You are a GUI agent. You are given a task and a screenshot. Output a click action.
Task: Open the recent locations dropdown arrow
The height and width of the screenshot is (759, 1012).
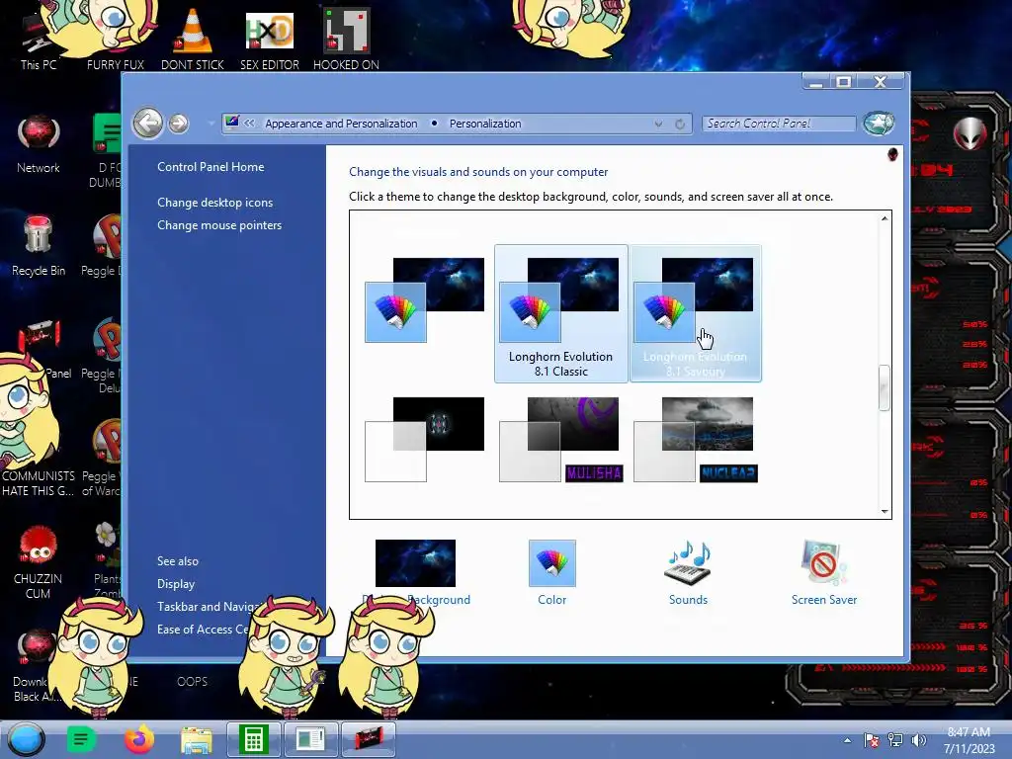point(211,124)
